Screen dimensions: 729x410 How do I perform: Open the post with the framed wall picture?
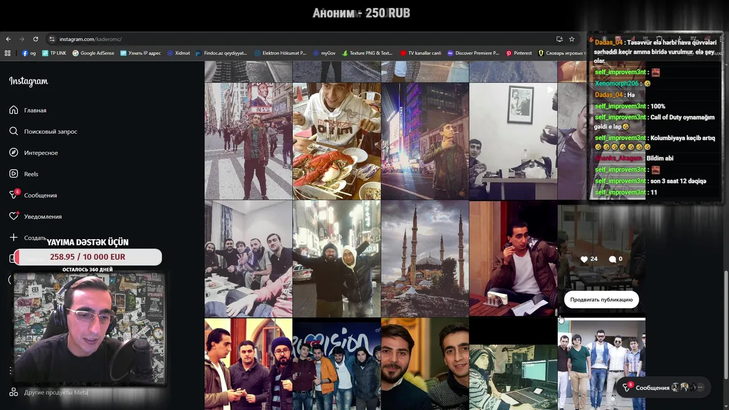click(513, 141)
